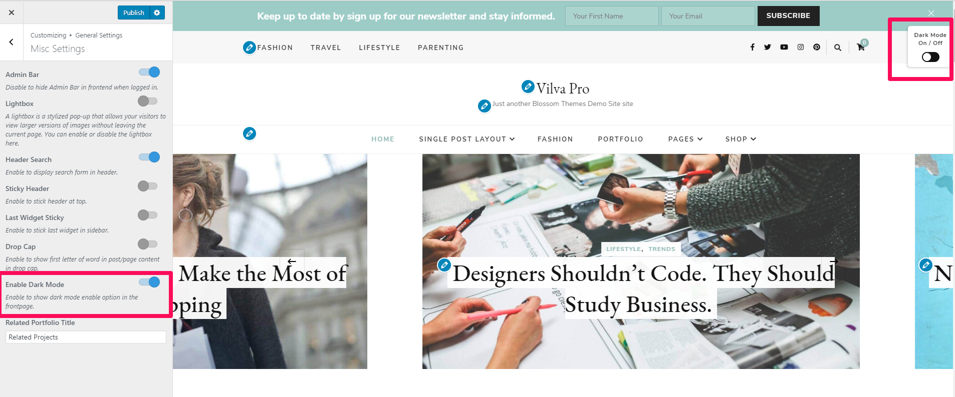Open the Twitter social link icon

(x=768, y=47)
